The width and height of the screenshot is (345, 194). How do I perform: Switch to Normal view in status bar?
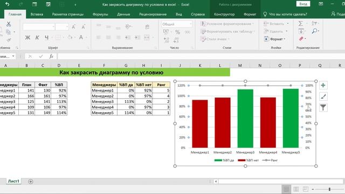click(x=286, y=189)
